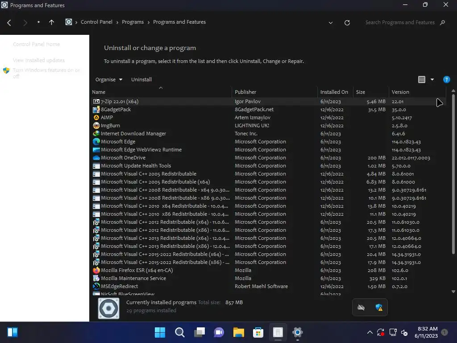Refresh the Programs and Features list
This screenshot has height=343, width=457.
347,22
